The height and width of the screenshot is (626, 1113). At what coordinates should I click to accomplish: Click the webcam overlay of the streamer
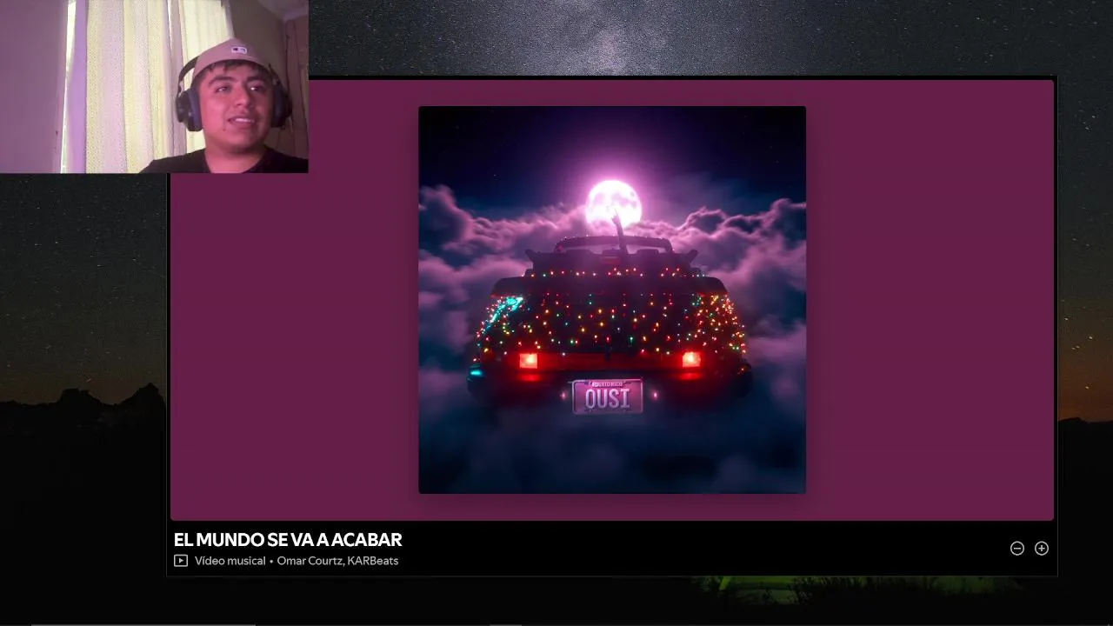pyautogui.click(x=154, y=86)
